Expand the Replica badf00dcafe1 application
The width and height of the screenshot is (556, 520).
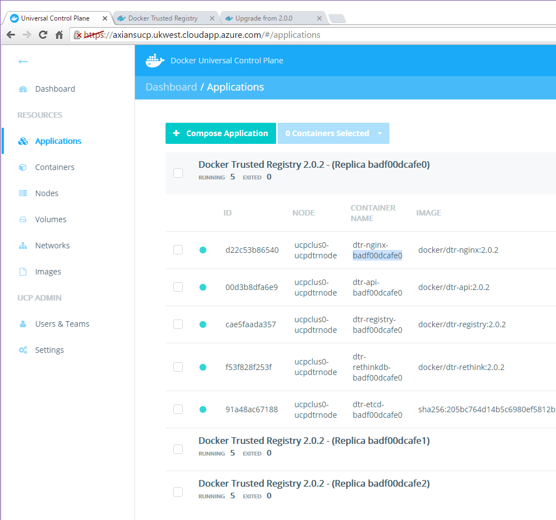coord(314,441)
